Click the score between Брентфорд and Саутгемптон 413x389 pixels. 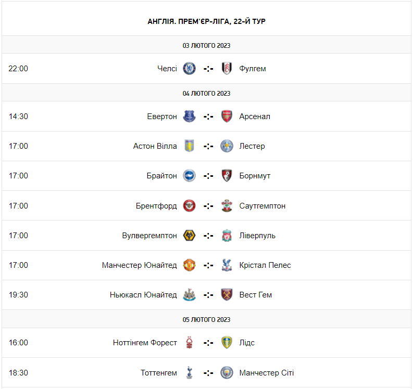[208, 206]
